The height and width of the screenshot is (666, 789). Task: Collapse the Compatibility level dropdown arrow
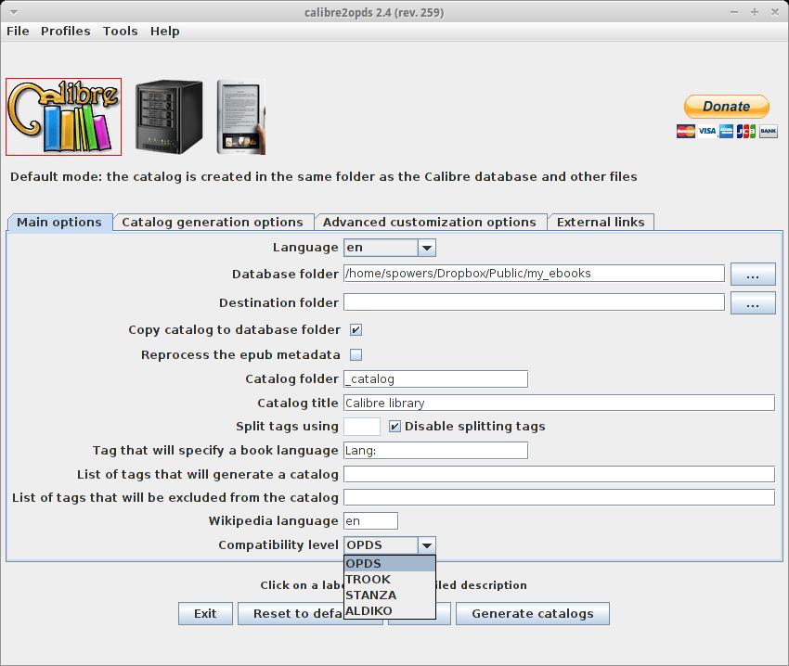426,545
